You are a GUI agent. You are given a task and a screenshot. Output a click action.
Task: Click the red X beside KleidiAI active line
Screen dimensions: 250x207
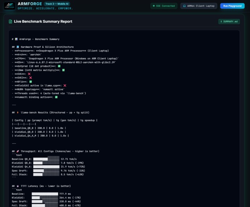coord(65,86)
